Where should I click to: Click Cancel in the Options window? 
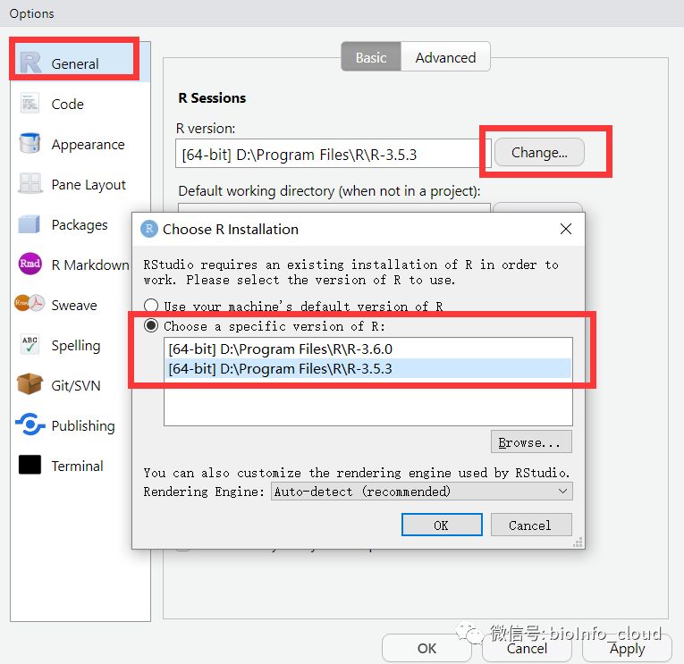pos(527,648)
